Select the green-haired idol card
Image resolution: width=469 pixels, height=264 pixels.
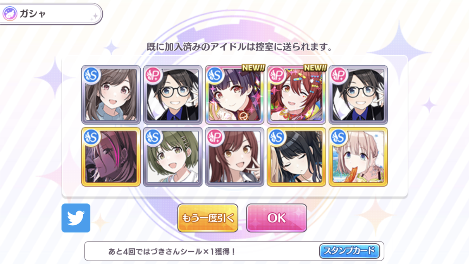pos(173,157)
